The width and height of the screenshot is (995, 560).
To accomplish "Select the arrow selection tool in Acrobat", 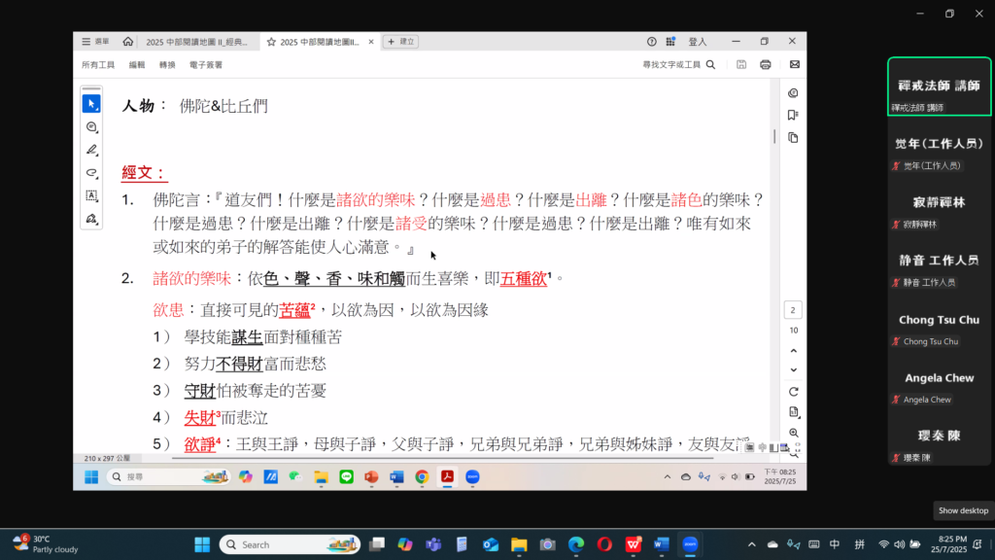I will pyautogui.click(x=91, y=104).
